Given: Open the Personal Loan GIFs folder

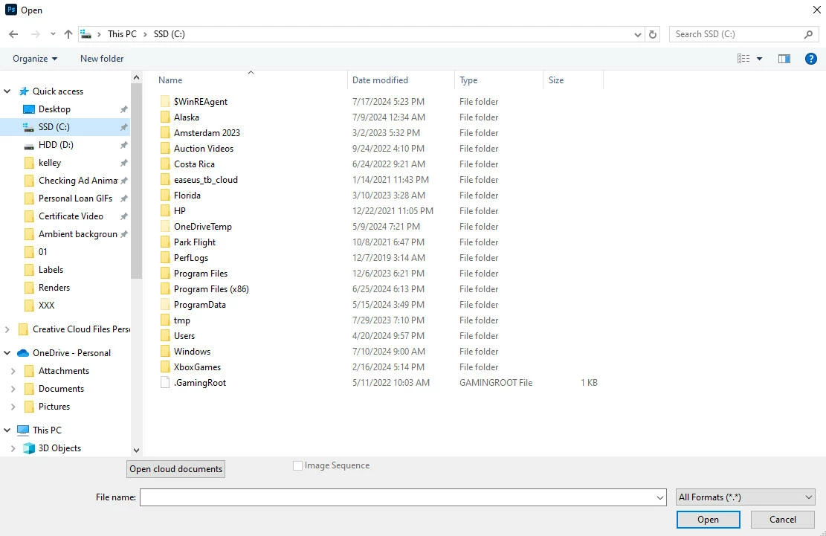Looking at the screenshot, I should pos(75,198).
